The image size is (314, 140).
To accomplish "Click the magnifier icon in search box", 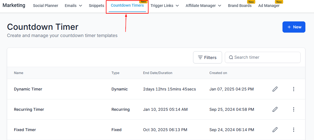I will (x=231, y=57).
